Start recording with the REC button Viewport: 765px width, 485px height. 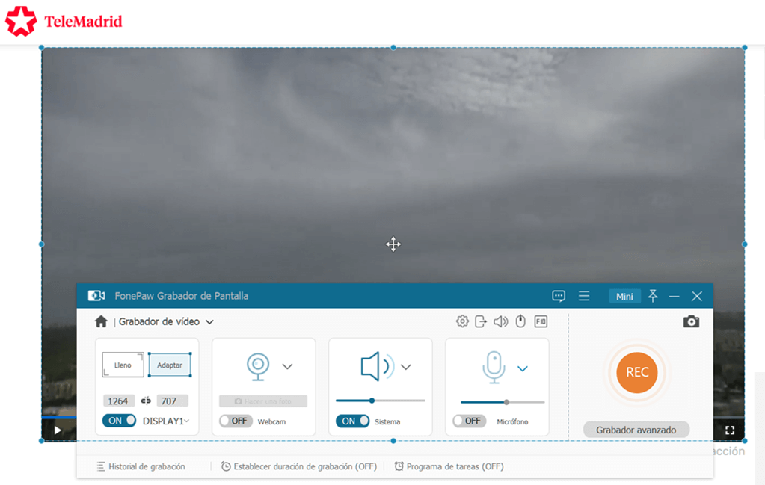click(x=637, y=372)
